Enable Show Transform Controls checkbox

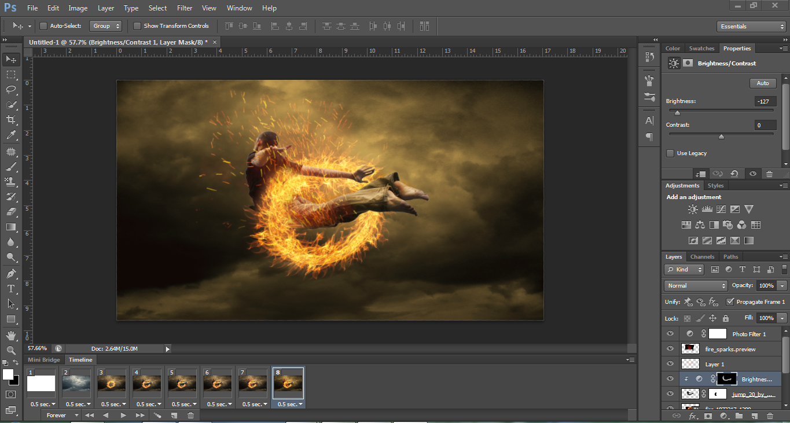(137, 26)
